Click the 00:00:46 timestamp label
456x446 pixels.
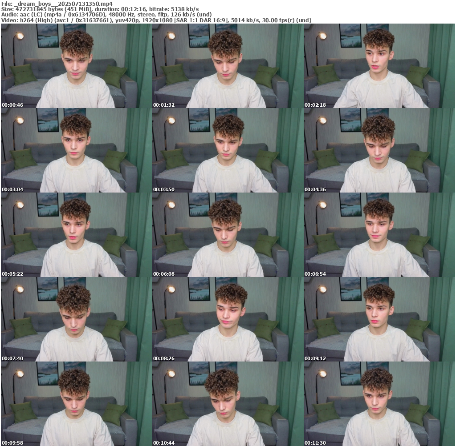(x=12, y=105)
